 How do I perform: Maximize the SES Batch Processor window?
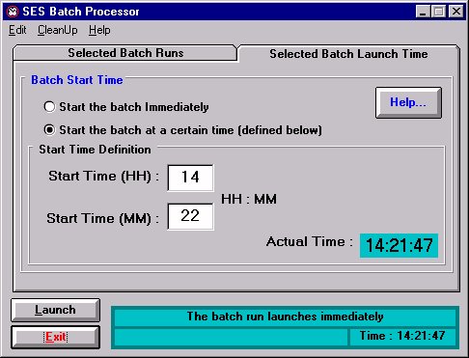click(x=438, y=12)
